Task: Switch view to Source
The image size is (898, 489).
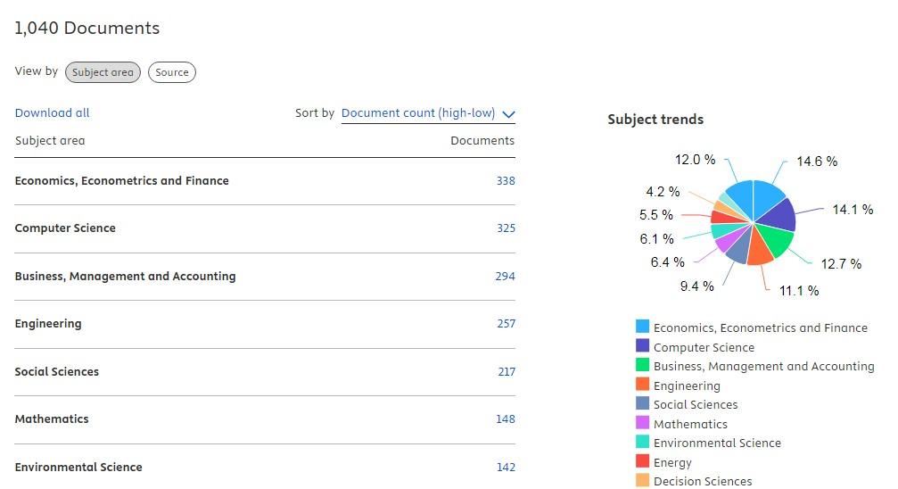Action: click(172, 72)
